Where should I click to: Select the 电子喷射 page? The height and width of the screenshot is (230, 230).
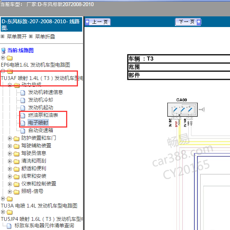click(x=38, y=123)
